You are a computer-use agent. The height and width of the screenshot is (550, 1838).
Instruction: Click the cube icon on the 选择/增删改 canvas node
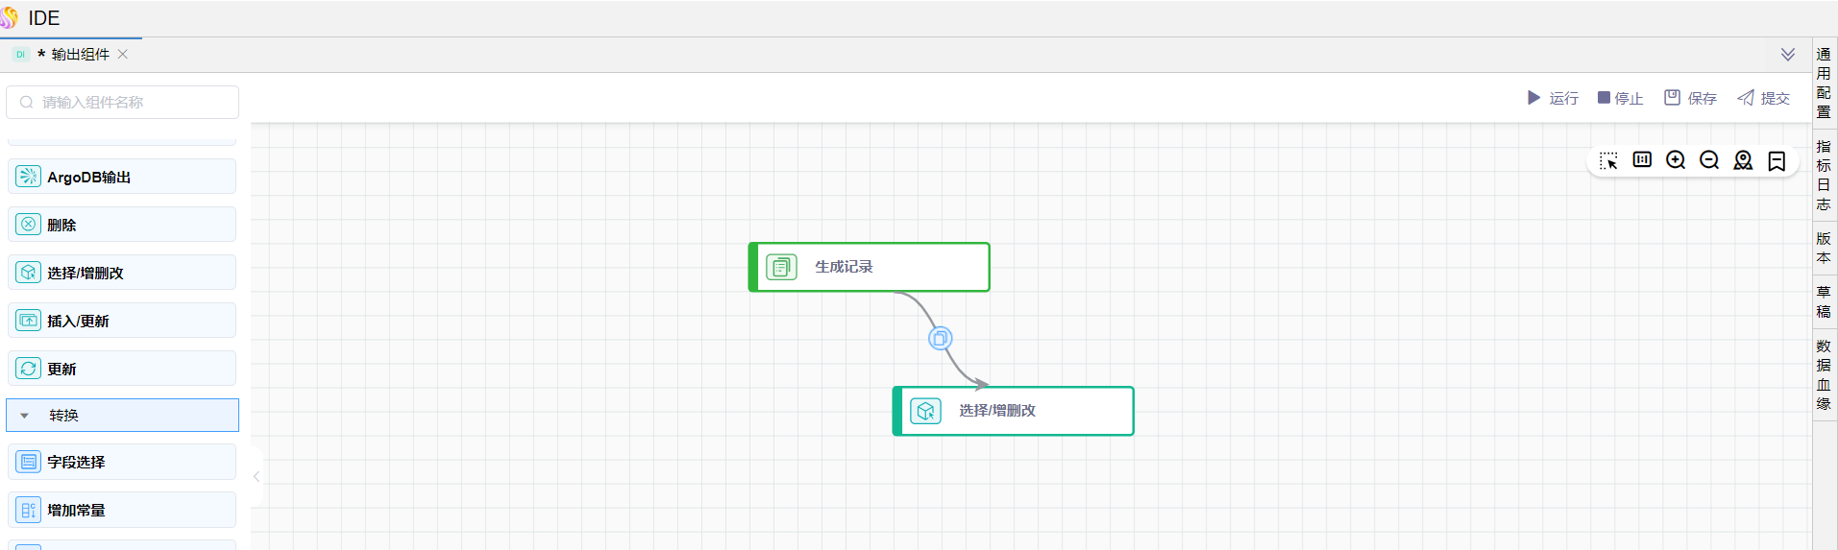click(x=925, y=411)
